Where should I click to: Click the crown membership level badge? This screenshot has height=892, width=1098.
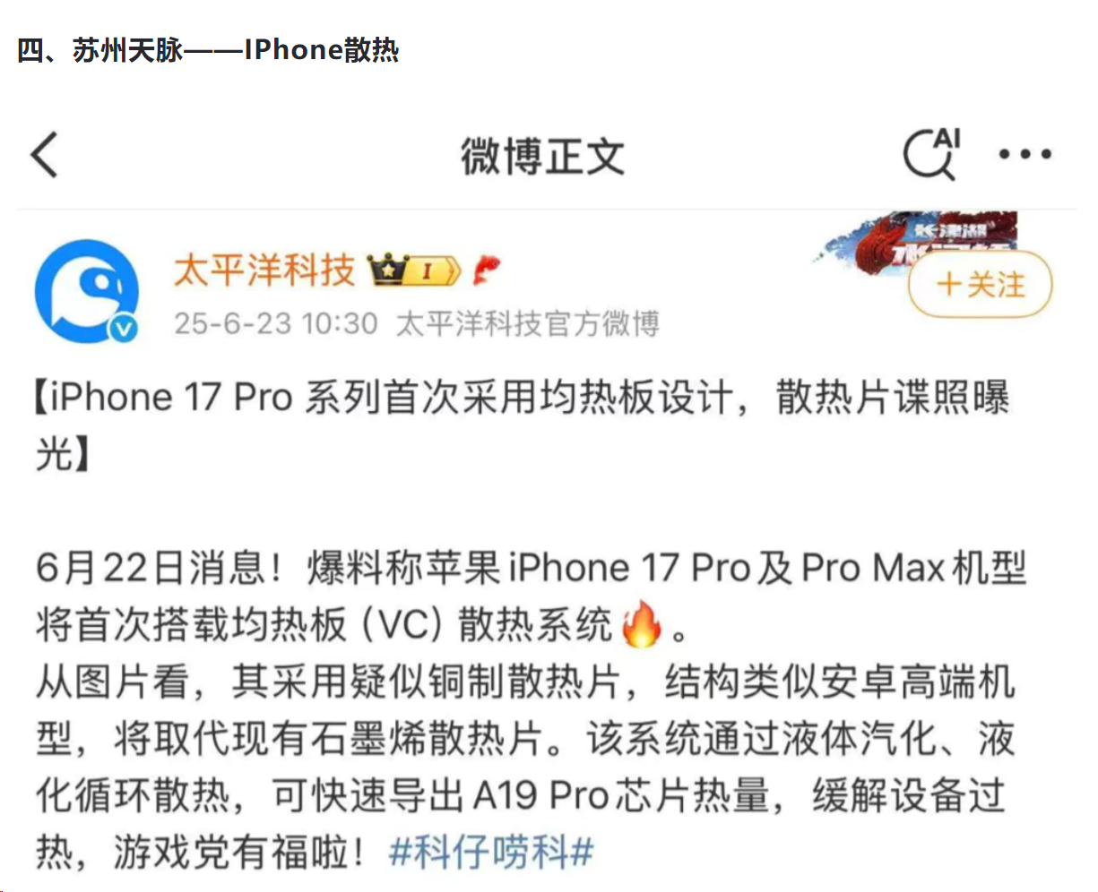(x=413, y=269)
